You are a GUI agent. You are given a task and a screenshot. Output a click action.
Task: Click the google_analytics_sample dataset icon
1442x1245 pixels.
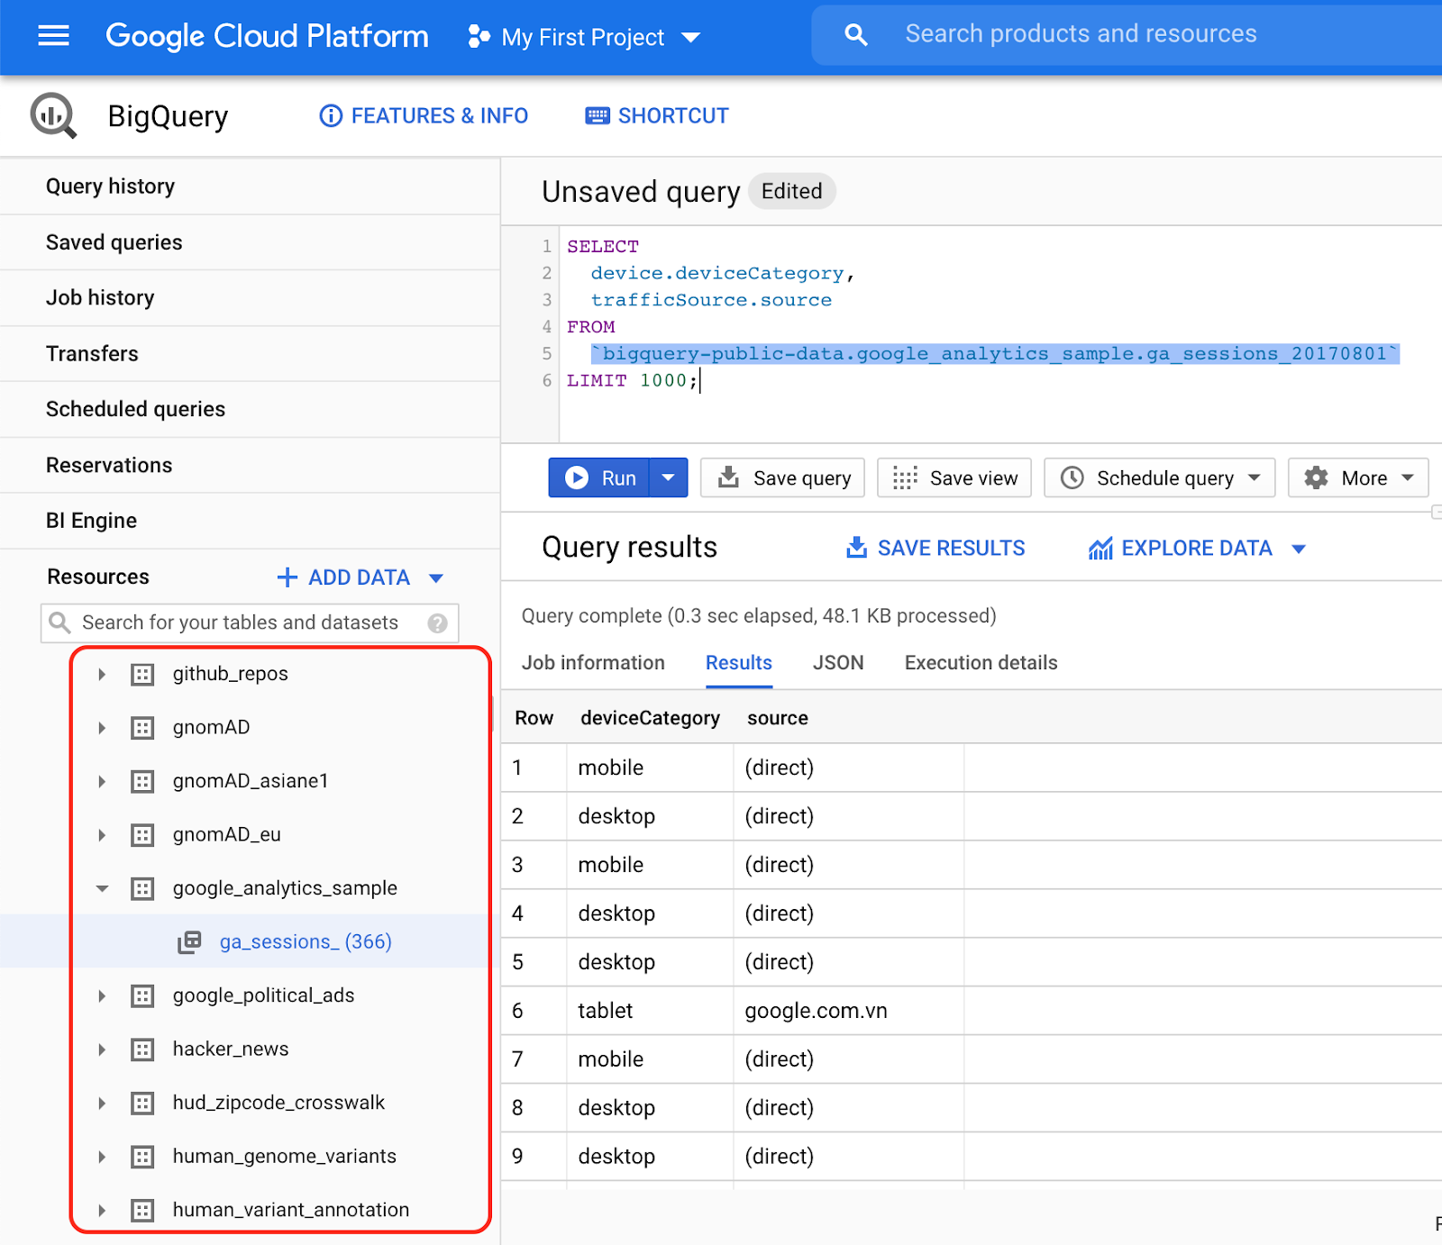click(x=142, y=888)
